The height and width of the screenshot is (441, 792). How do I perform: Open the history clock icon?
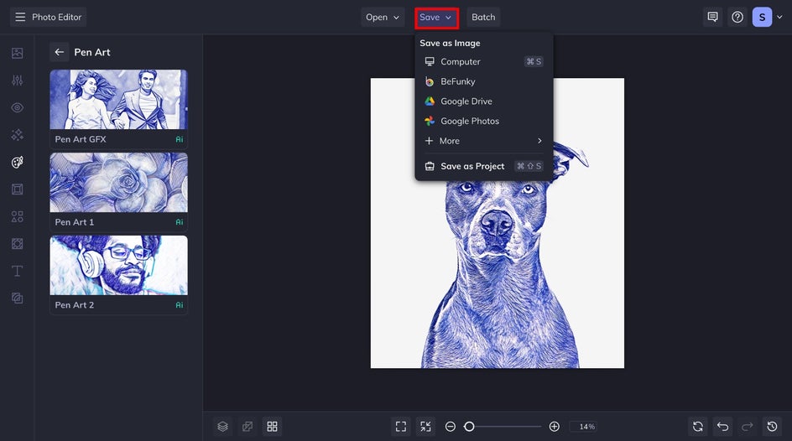(772, 427)
